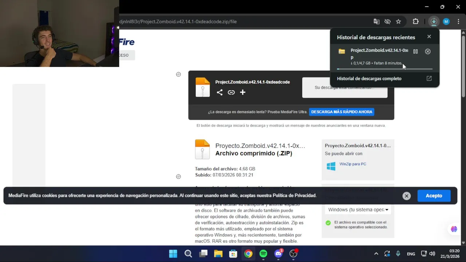Click the crossed-eye tracking protection icon
Screen dimensions: 466x262
click(x=387, y=21)
